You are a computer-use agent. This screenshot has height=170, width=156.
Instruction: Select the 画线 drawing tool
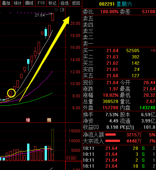[x=29, y=3]
